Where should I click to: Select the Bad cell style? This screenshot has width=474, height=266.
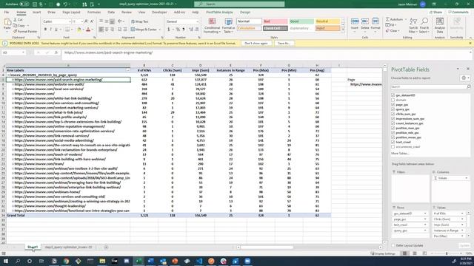click(x=275, y=21)
